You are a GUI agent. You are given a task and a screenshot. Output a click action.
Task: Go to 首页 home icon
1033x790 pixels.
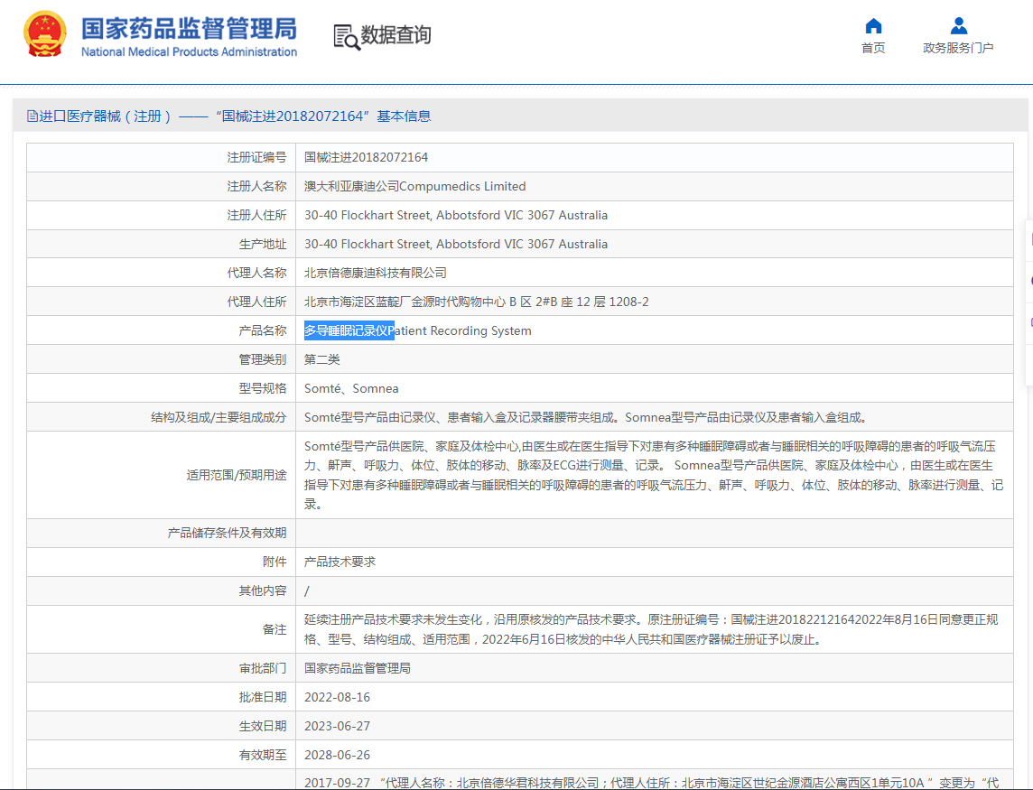coord(873,25)
